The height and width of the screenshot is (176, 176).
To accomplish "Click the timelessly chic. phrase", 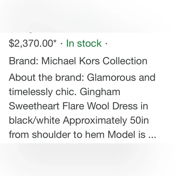I will point(43,92).
